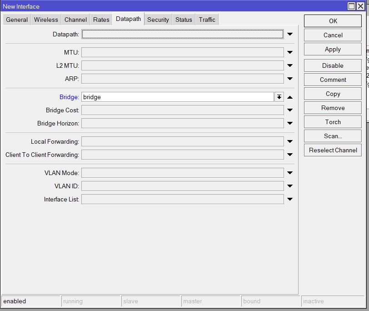Expand the VLAN ID field arrow
This screenshot has height=311, width=369.
click(x=290, y=186)
